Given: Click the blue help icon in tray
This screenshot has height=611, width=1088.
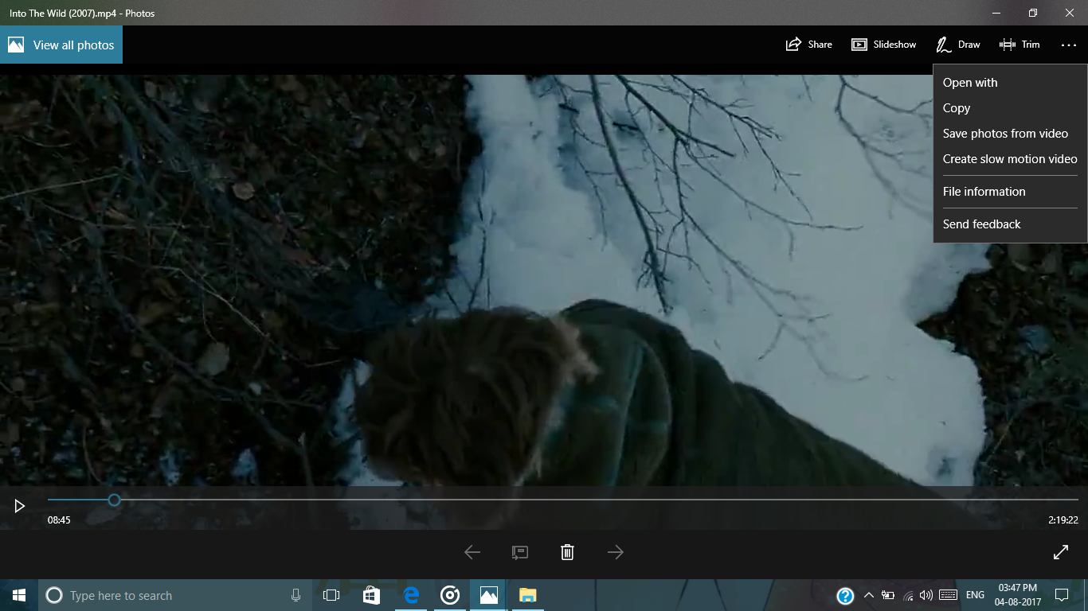Looking at the screenshot, I should point(845,595).
